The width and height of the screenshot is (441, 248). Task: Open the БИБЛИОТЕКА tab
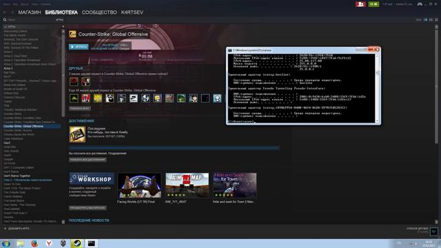(x=61, y=12)
